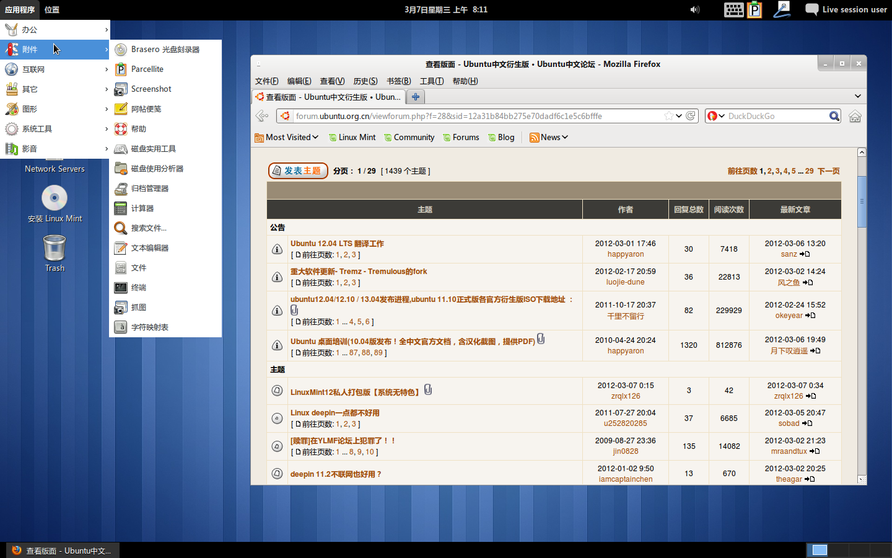
Task: Go to 下一页 next page link
Action: pyautogui.click(x=829, y=171)
